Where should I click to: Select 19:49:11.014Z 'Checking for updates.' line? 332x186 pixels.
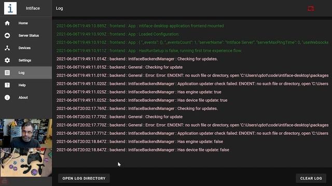pyautogui.click(x=137, y=59)
